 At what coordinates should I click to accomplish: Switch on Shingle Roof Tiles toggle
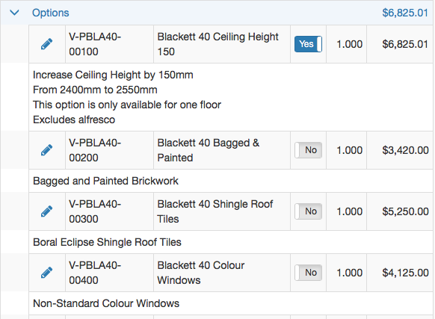tap(308, 211)
